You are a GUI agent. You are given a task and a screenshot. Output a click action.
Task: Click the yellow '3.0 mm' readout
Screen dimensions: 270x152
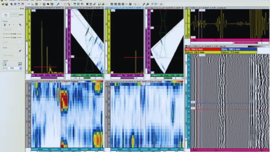(239, 52)
